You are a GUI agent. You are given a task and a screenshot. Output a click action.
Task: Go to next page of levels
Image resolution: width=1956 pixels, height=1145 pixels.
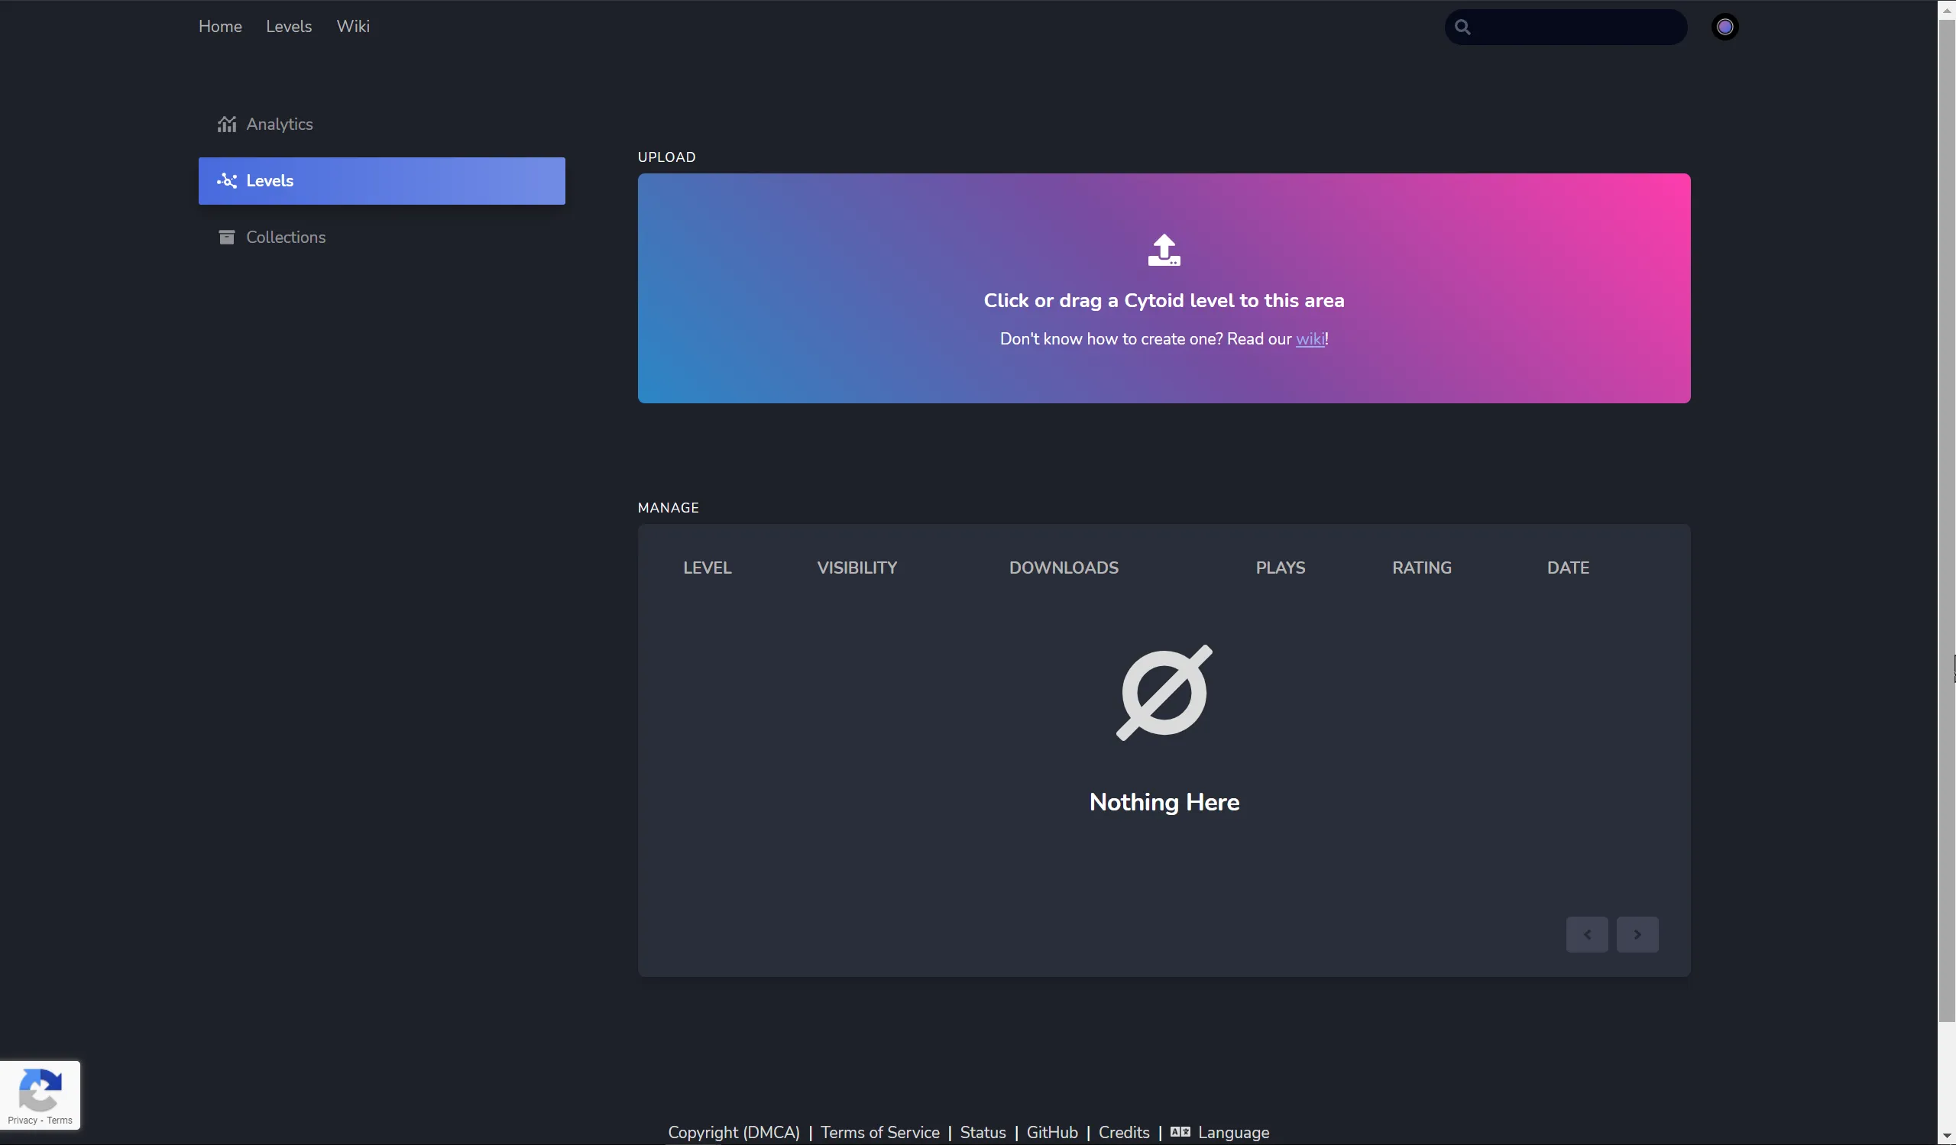(1637, 934)
